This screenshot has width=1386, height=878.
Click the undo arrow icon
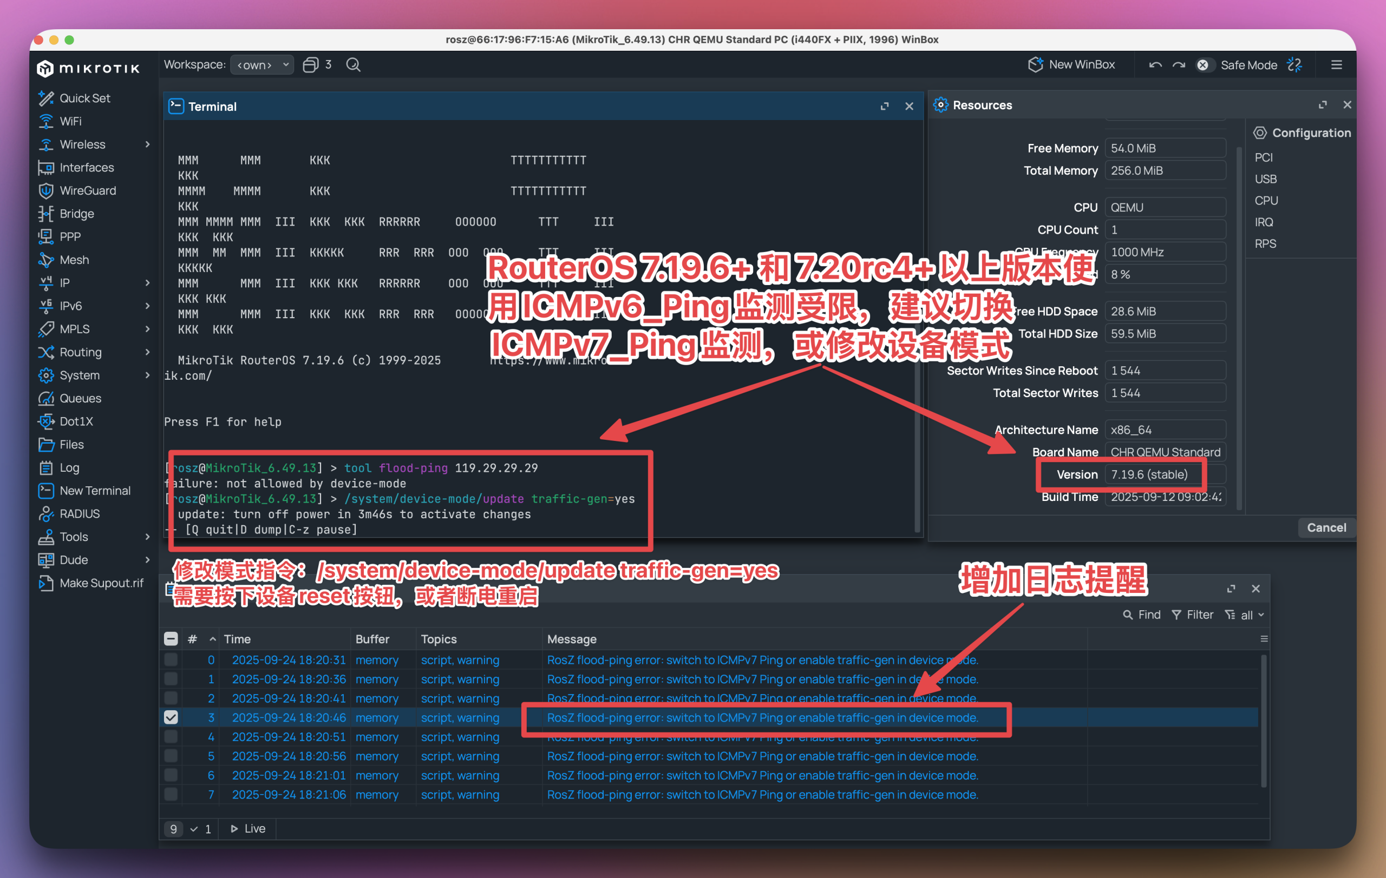point(1155,65)
